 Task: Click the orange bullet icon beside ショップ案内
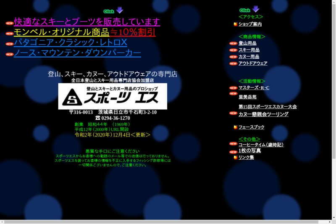coord(236,24)
